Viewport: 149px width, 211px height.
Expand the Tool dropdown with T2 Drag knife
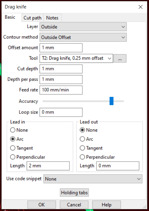coord(76,58)
